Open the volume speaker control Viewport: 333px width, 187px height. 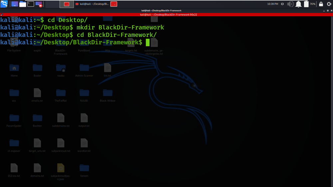pyautogui.click(x=290, y=4)
